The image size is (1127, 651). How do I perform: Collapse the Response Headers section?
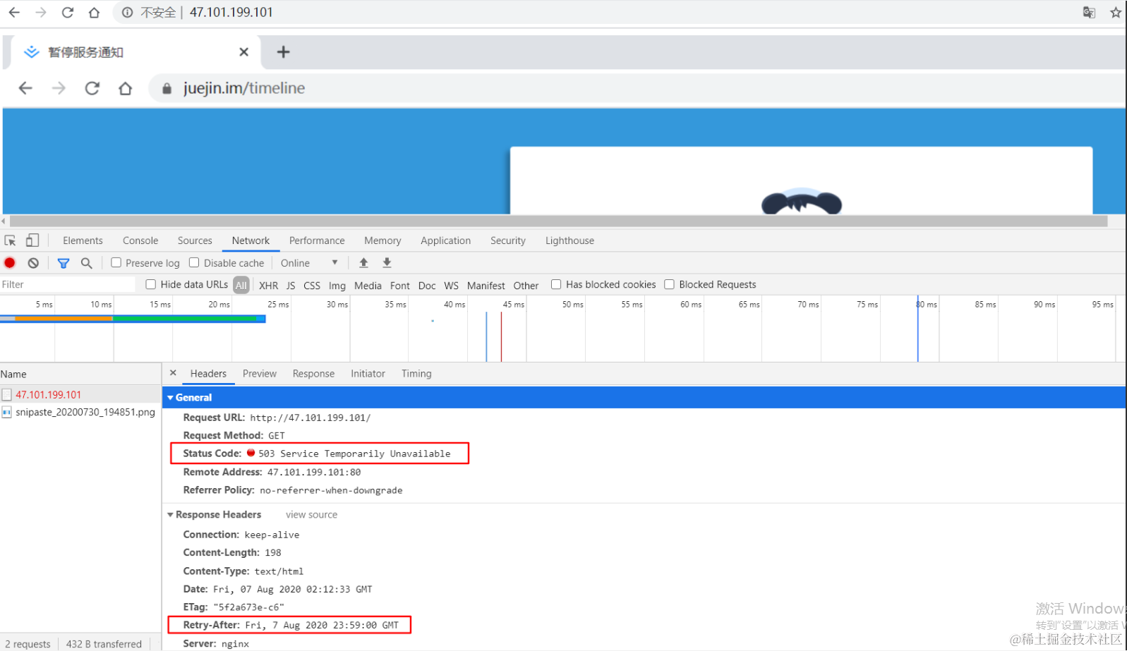point(170,515)
